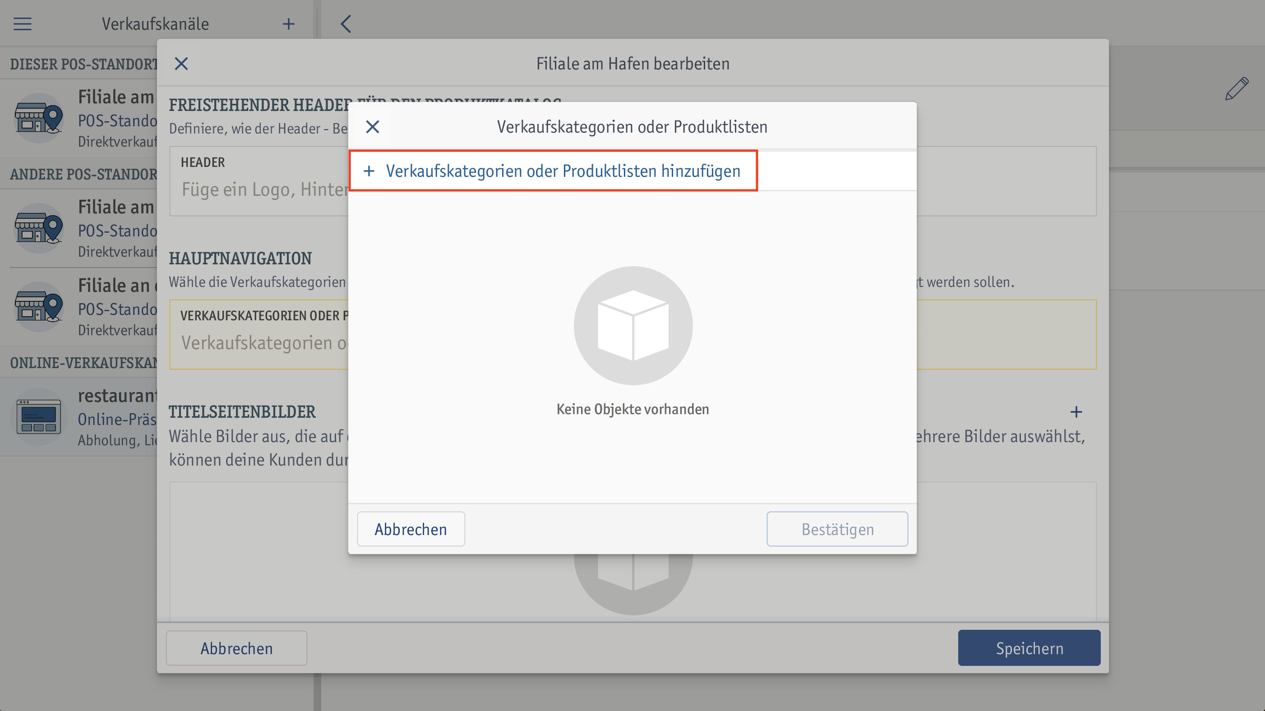Select the restaurant online presence icon
Viewport: 1265px width, 711px height.
tap(38, 417)
